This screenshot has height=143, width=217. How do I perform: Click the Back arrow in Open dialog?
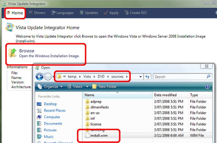click(40, 76)
